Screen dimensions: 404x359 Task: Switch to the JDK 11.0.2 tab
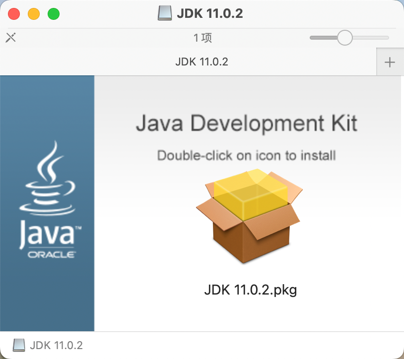pos(188,62)
